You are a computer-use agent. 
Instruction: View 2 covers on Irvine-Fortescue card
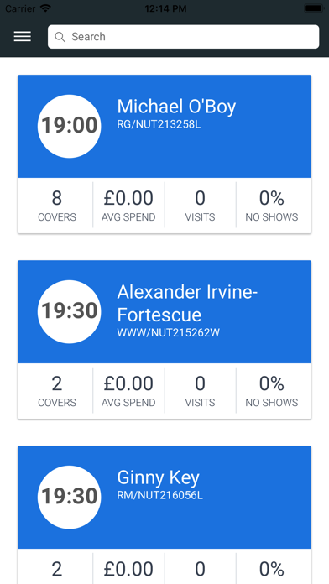pos(56,391)
